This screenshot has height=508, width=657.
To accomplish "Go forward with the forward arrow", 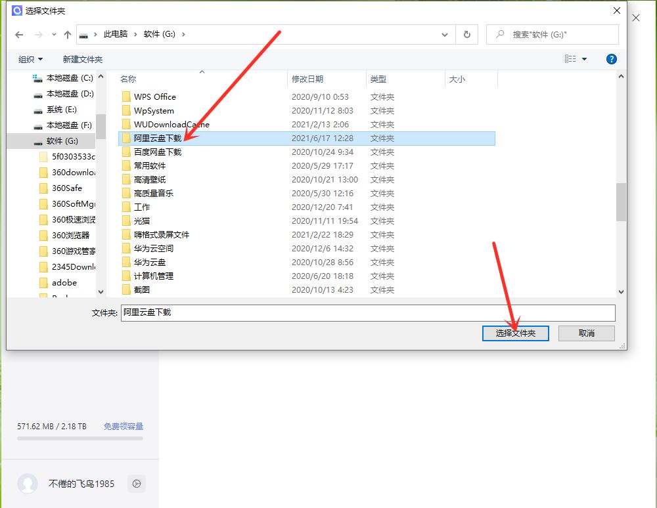I will [x=39, y=35].
